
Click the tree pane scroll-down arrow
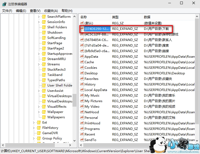75,141
